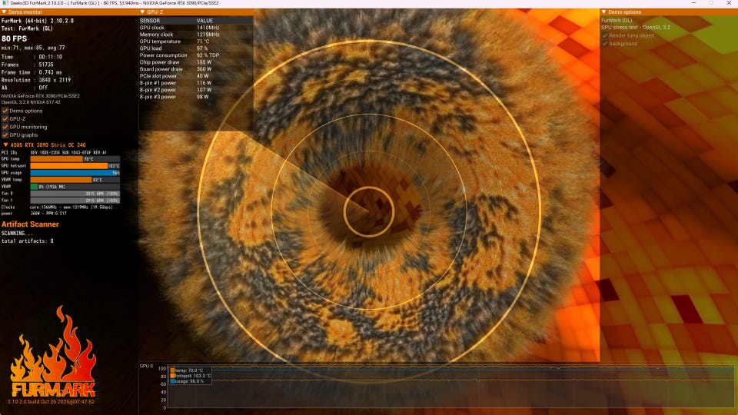This screenshot has height=415, width=738.
Task: Uncheck the GPU-Z checkbox
Action: point(5,119)
